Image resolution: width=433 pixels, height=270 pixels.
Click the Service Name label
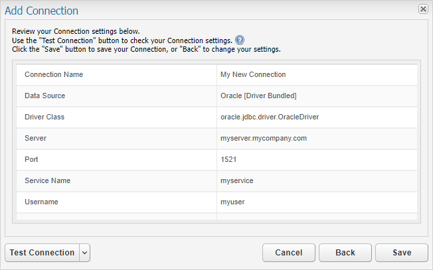(48, 180)
